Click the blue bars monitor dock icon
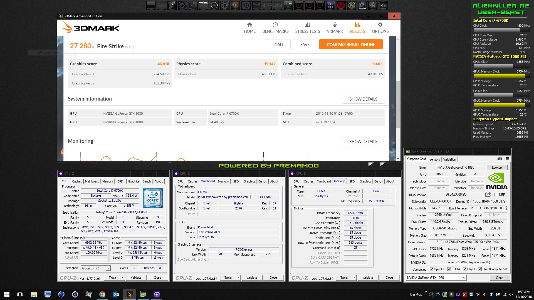 pyautogui.click(x=330, y=5)
